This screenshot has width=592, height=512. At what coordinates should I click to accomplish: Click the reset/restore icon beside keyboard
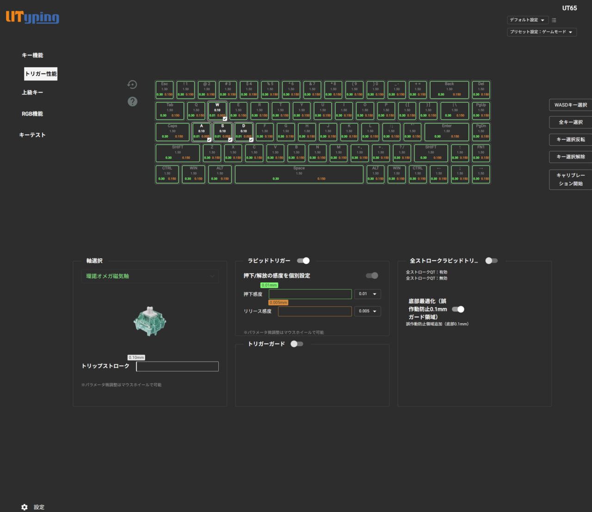tap(132, 84)
